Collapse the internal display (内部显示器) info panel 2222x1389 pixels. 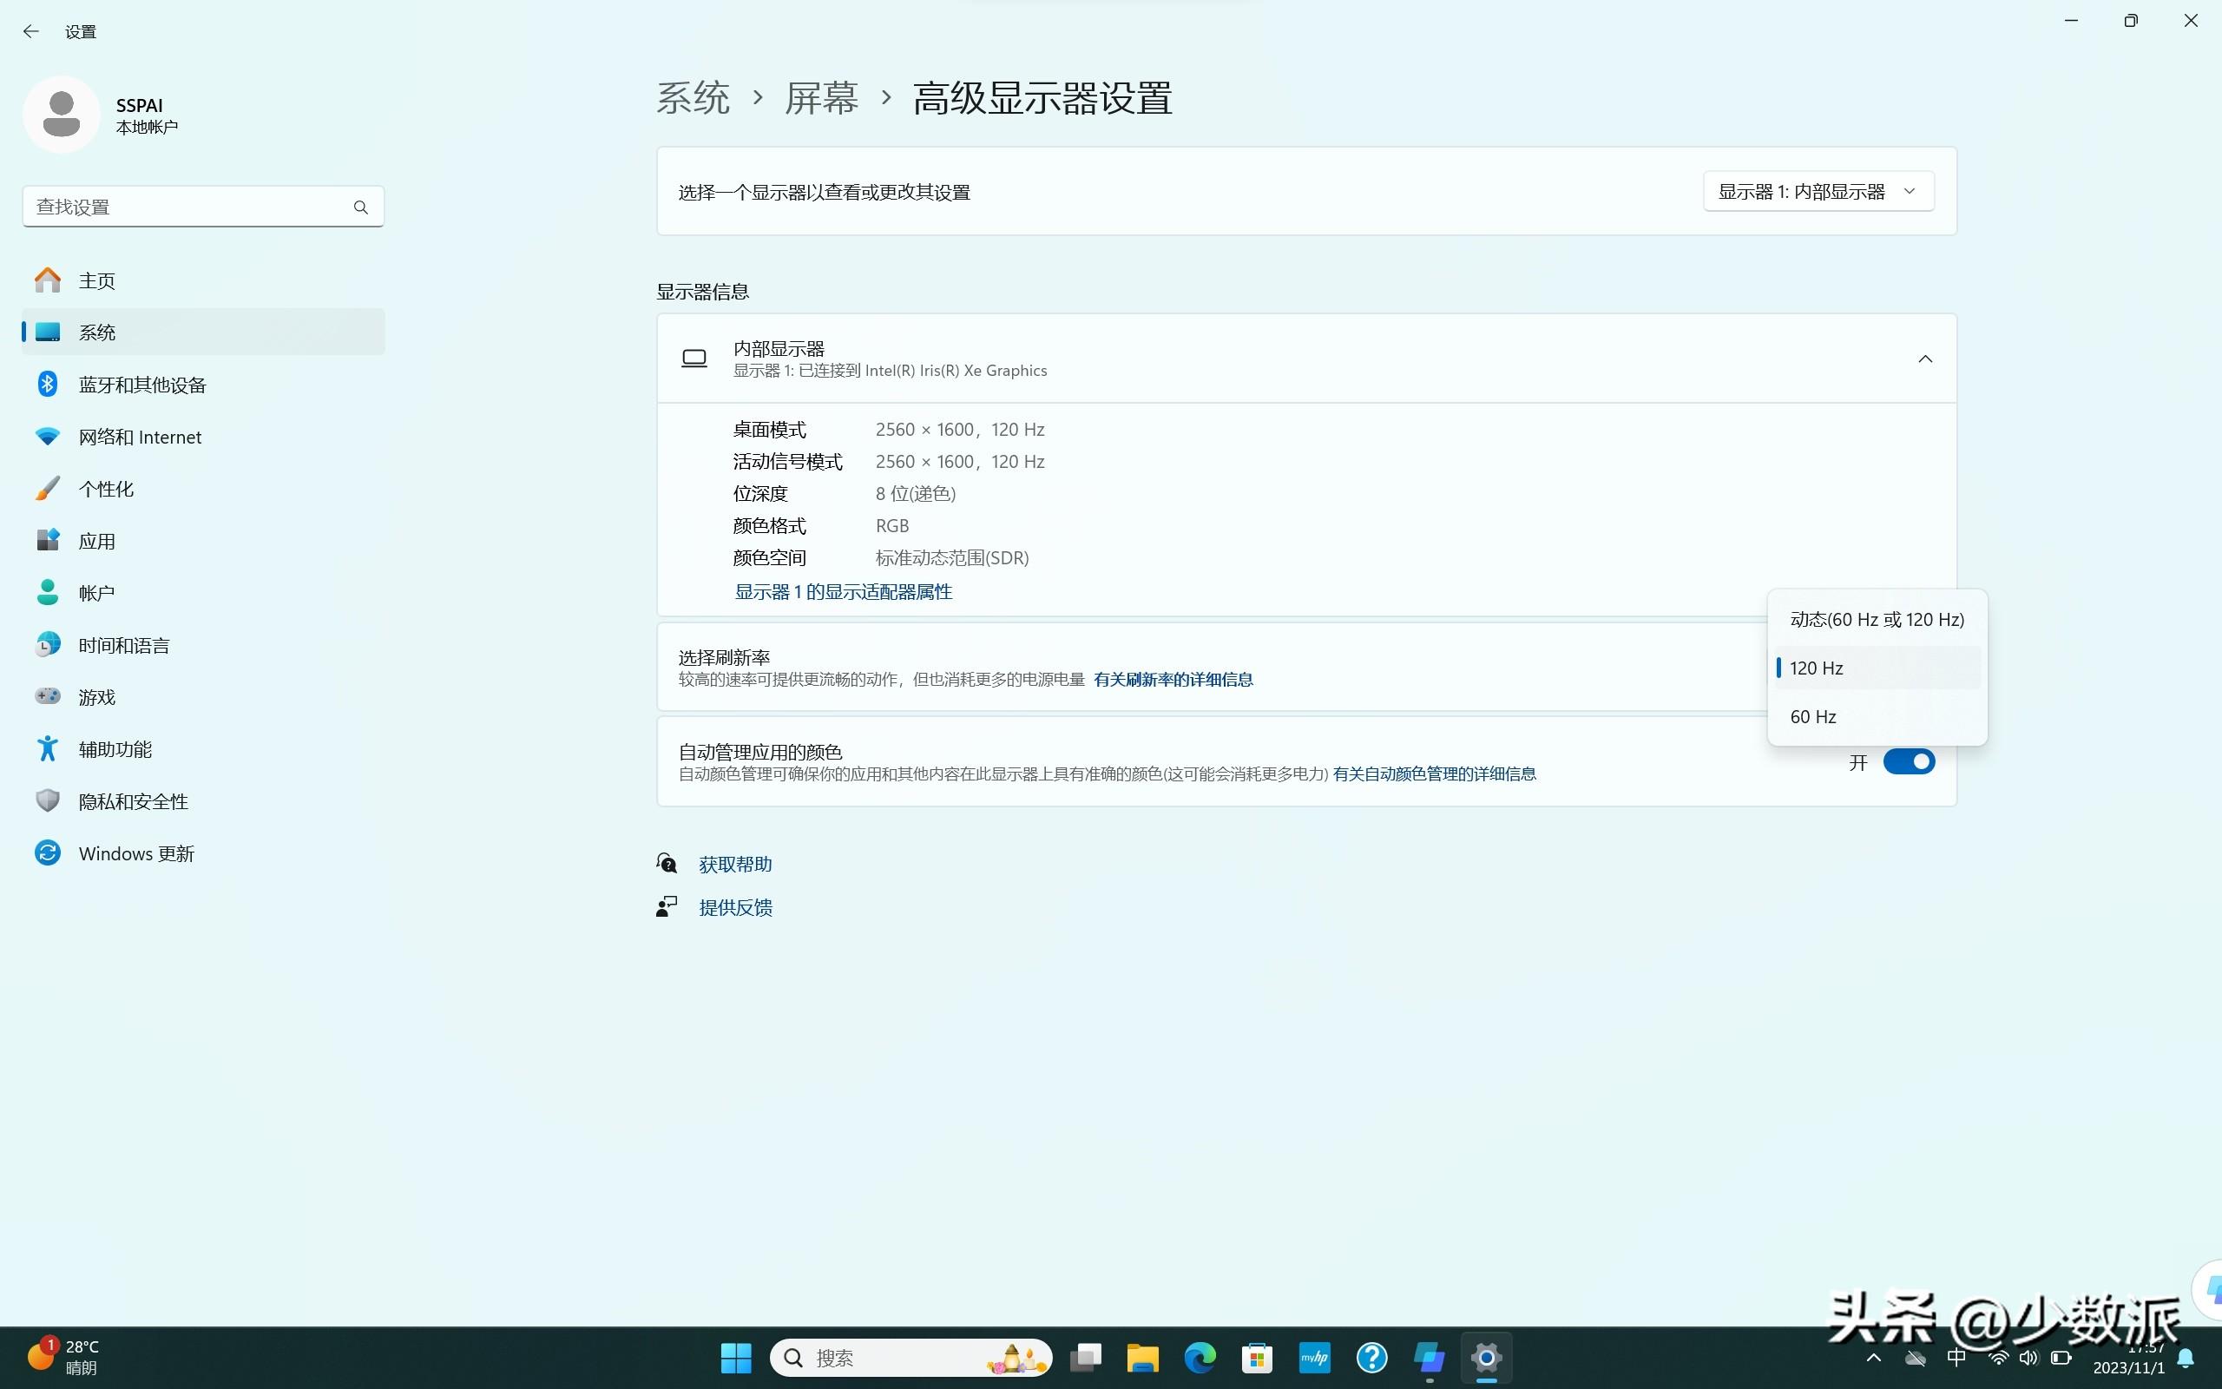1924,359
